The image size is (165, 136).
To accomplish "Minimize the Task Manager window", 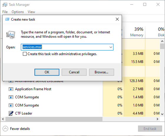I will (132, 4).
